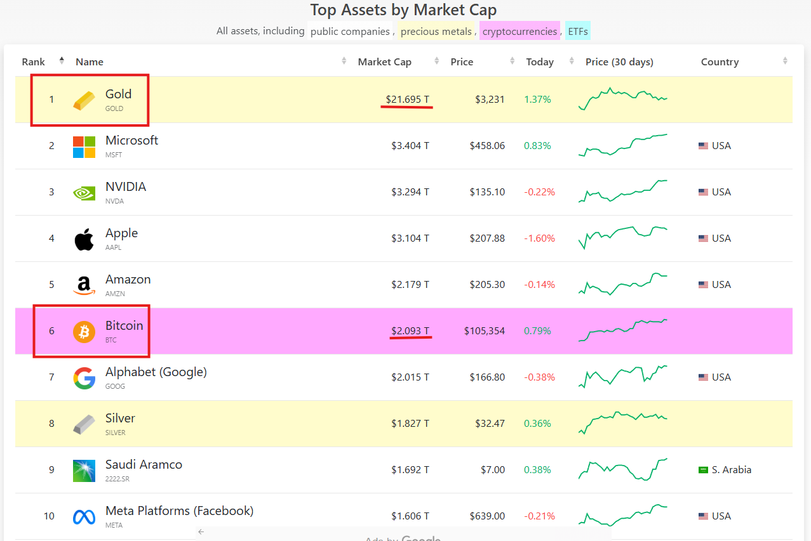This screenshot has height=541, width=811.
Task: Open the Amazon asset page
Action: click(128, 279)
